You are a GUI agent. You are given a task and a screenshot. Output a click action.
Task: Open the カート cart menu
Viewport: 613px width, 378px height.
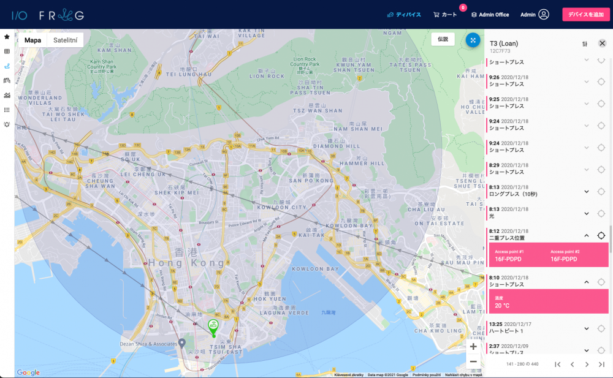click(445, 15)
